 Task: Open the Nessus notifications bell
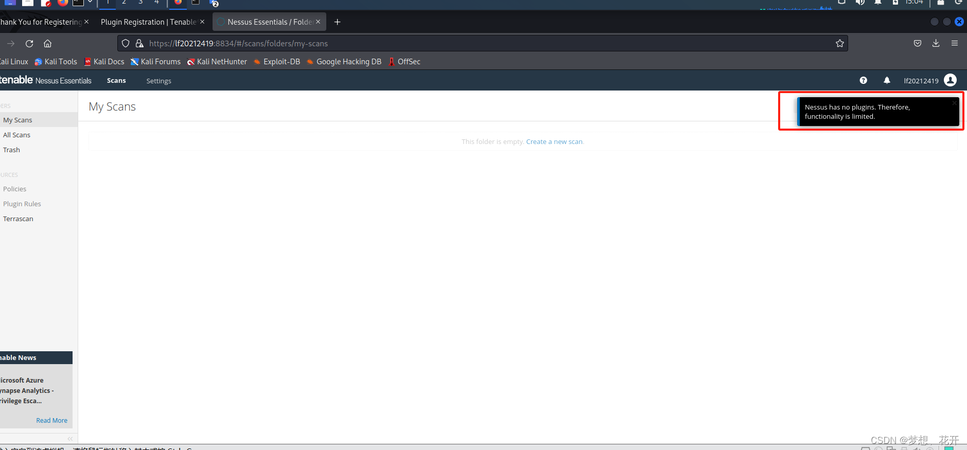point(887,80)
